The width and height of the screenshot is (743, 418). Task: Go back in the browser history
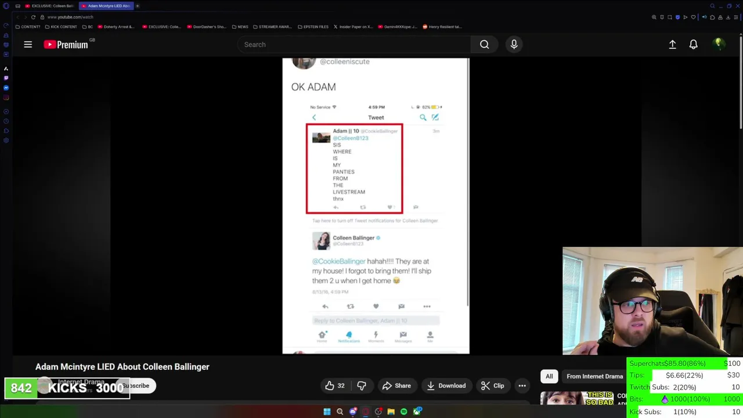(x=17, y=17)
